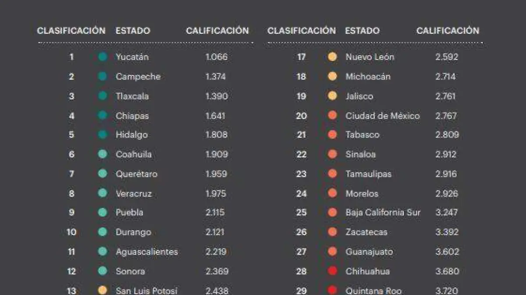526x295 pixels.
Task: Click the left CLASIFICACIÓN column header
Action: point(71,31)
